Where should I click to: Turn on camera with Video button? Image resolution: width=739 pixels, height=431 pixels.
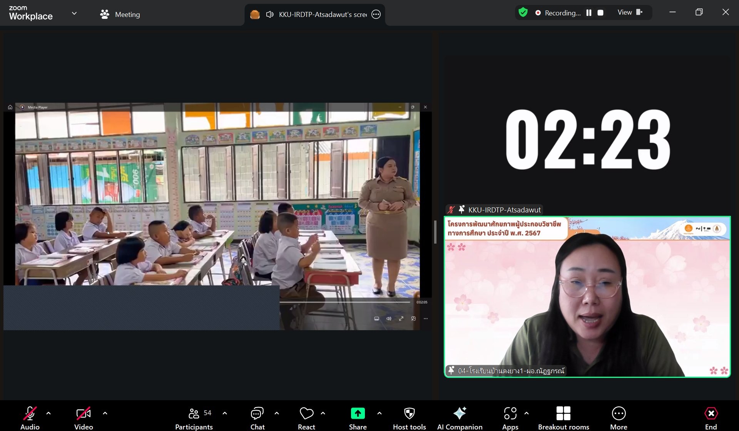pos(84,417)
